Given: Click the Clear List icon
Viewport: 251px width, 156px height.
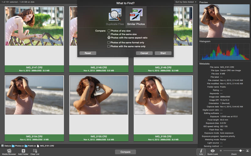Looking at the screenshot, I should 35,151.
